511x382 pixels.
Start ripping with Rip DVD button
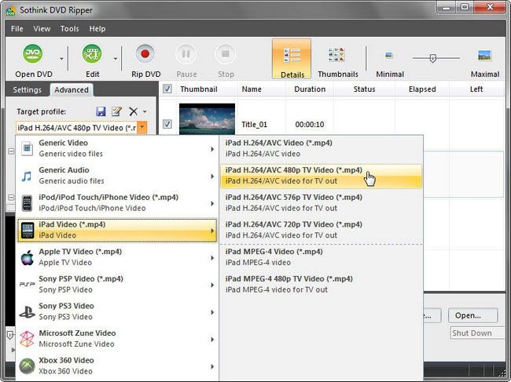click(145, 55)
